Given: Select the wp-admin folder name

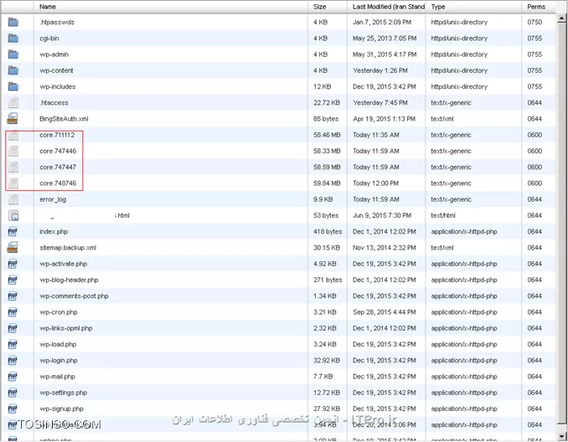Looking at the screenshot, I should (x=54, y=54).
